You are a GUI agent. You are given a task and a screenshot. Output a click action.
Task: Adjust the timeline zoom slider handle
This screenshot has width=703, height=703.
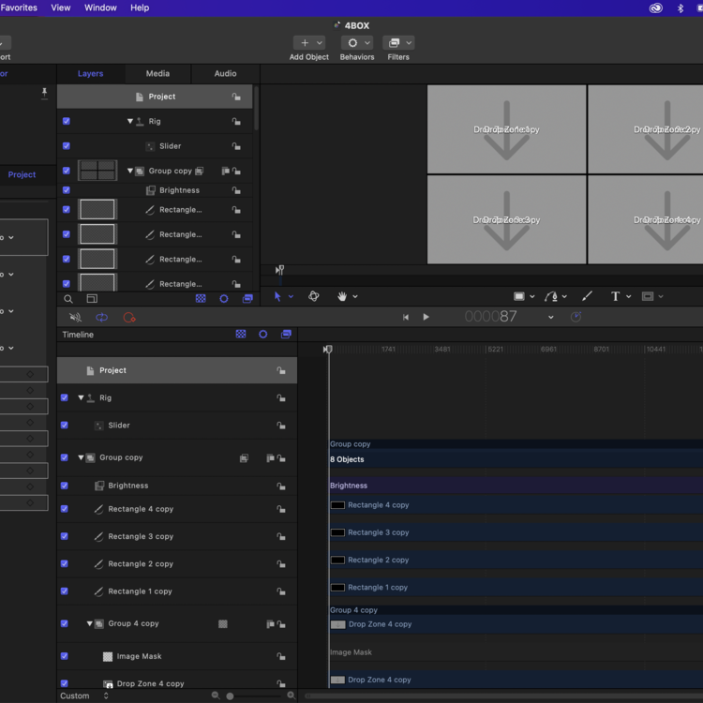tap(230, 696)
